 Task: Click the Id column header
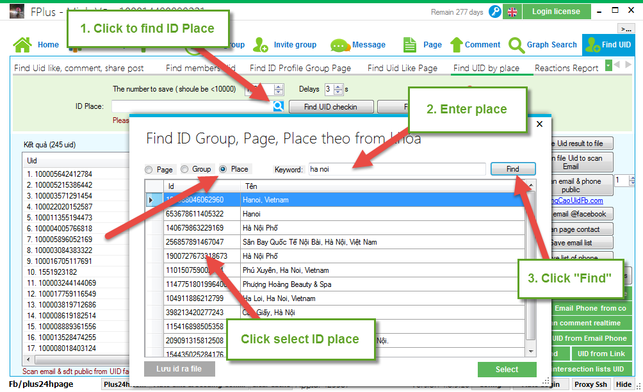click(x=202, y=186)
